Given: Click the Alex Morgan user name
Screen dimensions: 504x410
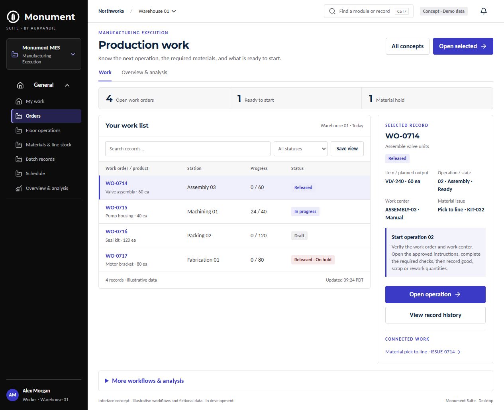Looking at the screenshot, I should click(36, 391).
